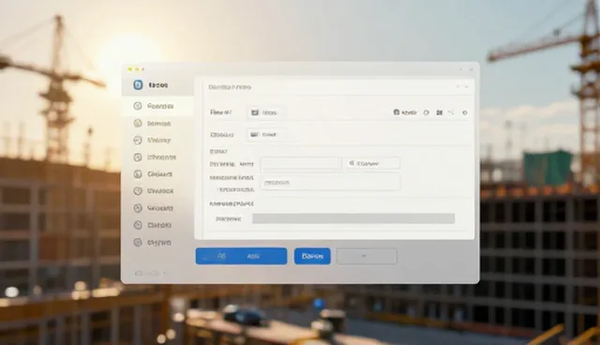Image resolution: width=600 pixels, height=345 pixels.
Task: Click the labeled lock-like icon in the panel toolbar
Action: coord(405,112)
